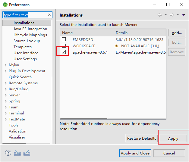Open Java EE Integration preferences

pos(30,29)
